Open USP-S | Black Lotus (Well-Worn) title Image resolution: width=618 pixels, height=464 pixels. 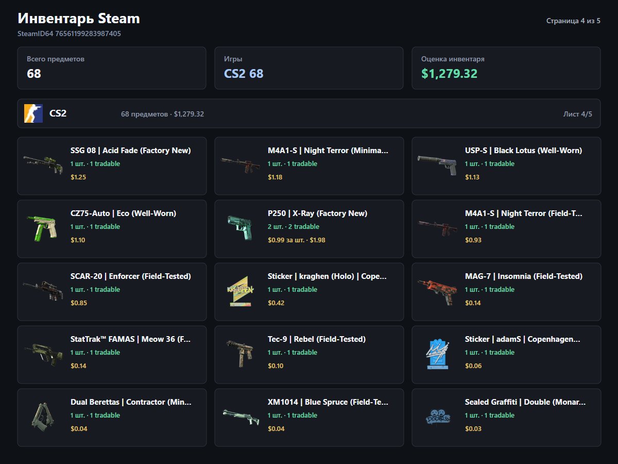523,151
